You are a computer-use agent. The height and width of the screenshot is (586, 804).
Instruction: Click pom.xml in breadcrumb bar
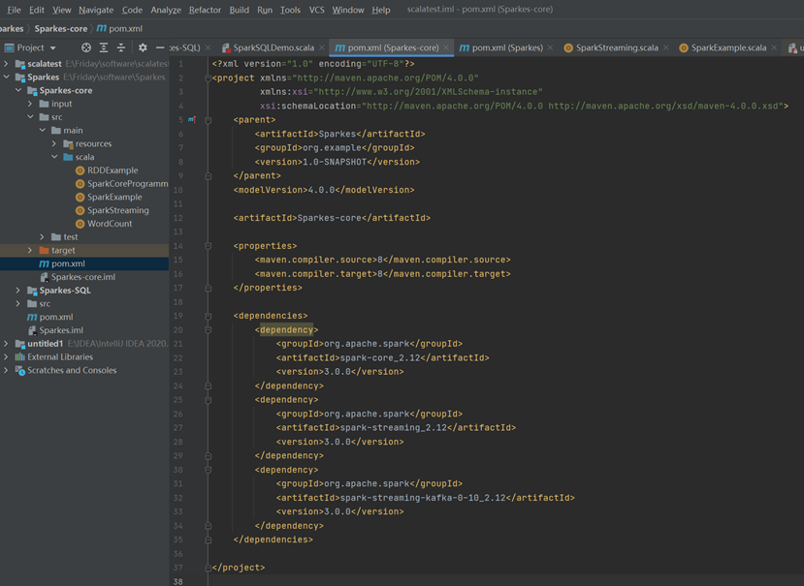click(x=119, y=29)
